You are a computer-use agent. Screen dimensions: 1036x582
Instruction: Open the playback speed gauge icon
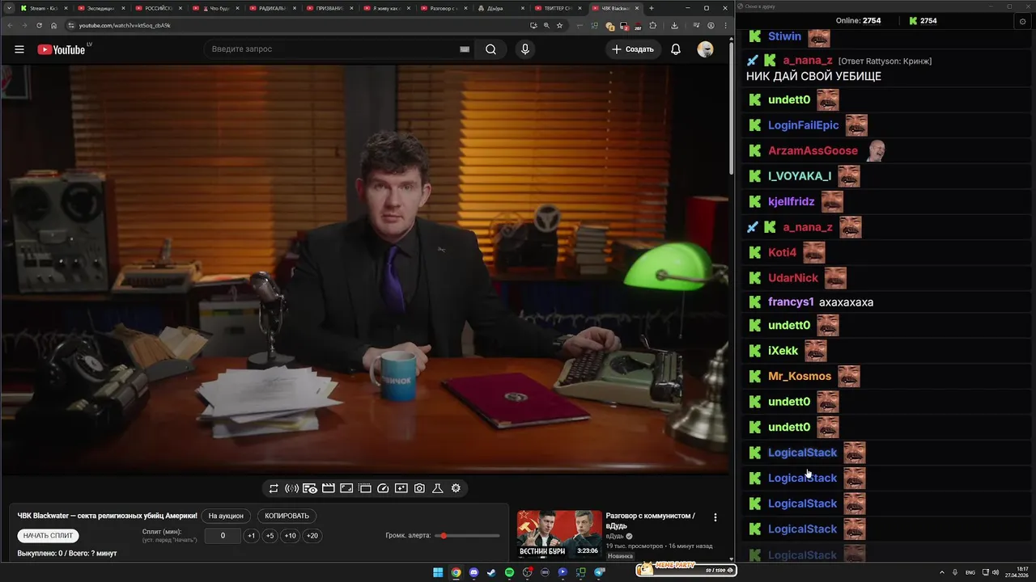383,488
